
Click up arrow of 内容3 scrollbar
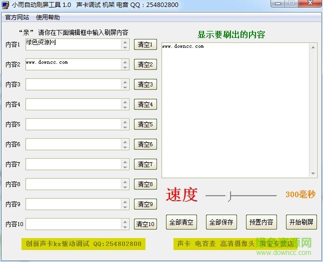[x=125, y=82]
